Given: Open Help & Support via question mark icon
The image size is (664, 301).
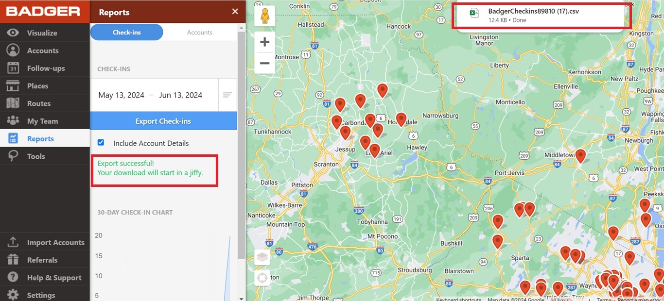Looking at the screenshot, I should (x=13, y=277).
